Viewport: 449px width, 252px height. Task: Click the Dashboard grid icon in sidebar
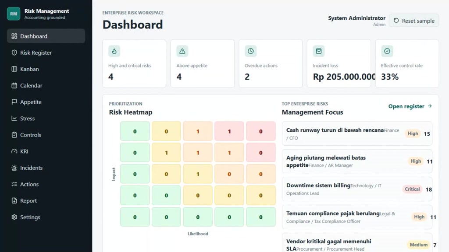click(14, 36)
